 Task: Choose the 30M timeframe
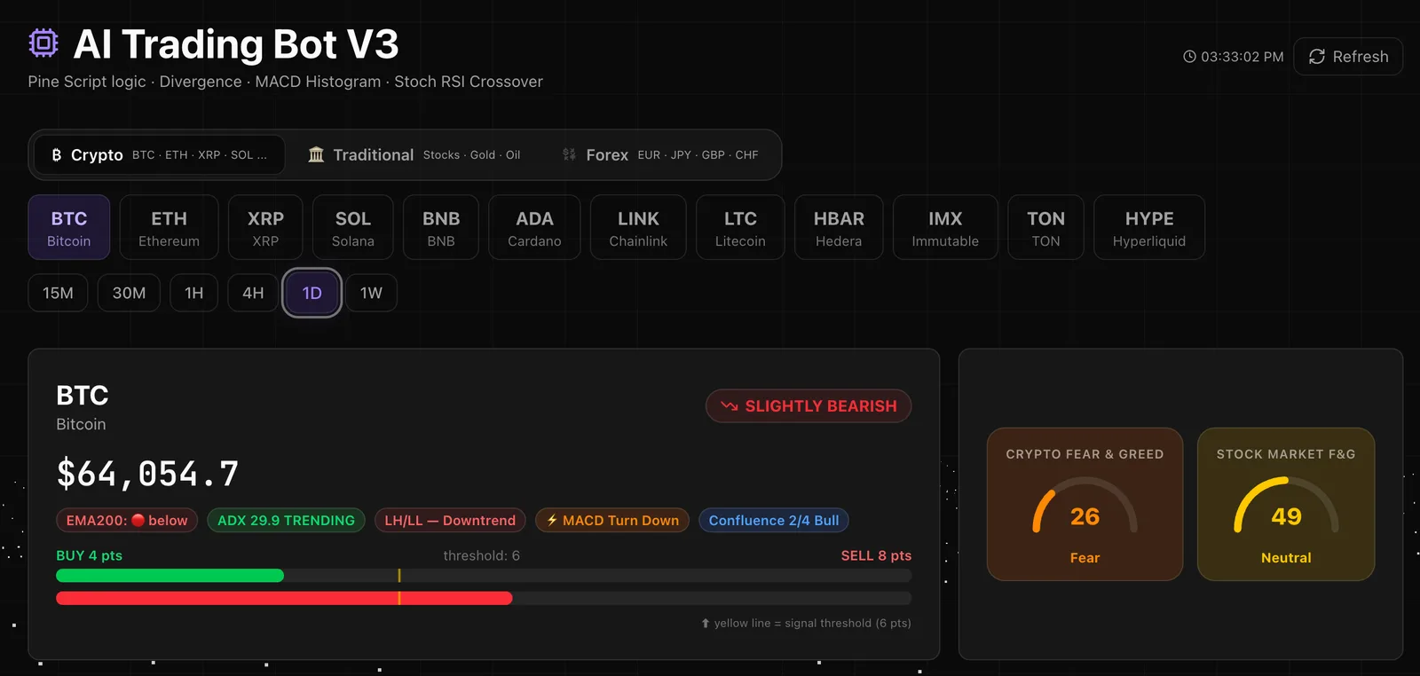click(129, 293)
